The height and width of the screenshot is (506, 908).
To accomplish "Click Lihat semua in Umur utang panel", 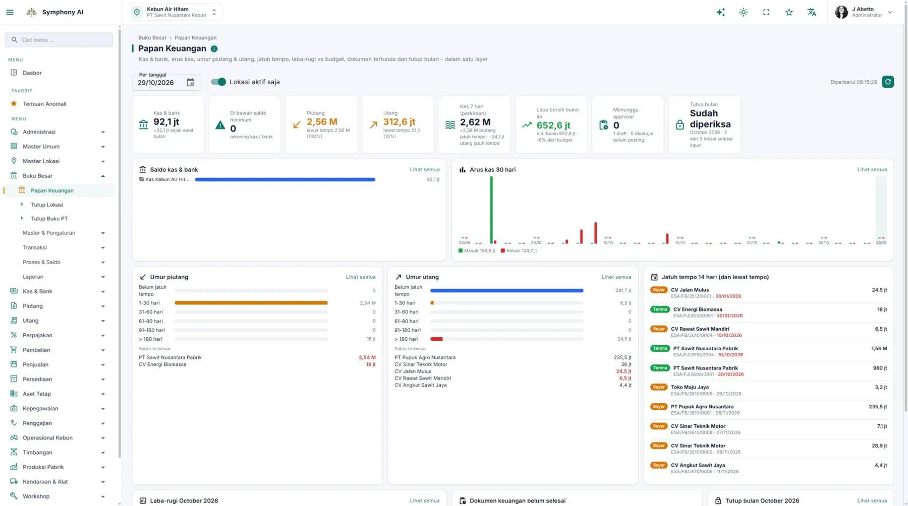I will click(616, 277).
